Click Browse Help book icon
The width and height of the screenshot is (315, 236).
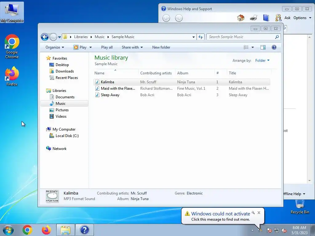coord(266,18)
